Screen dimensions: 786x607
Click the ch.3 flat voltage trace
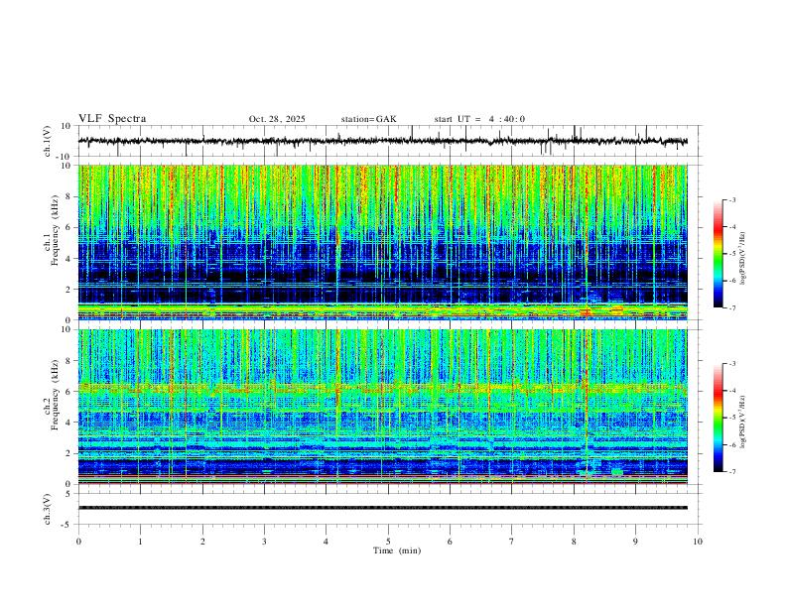383,508
